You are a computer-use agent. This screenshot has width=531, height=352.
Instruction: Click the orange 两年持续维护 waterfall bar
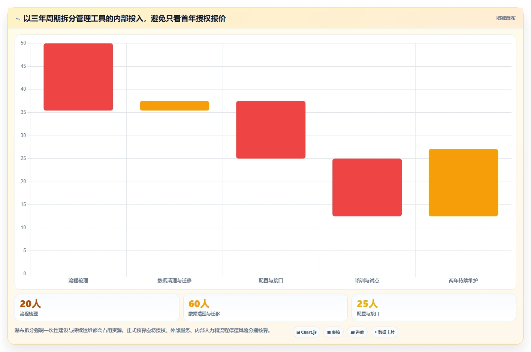click(x=463, y=183)
